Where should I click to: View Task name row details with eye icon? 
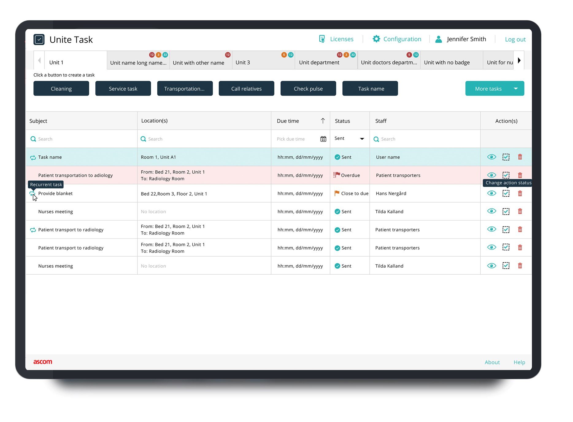pyautogui.click(x=491, y=157)
